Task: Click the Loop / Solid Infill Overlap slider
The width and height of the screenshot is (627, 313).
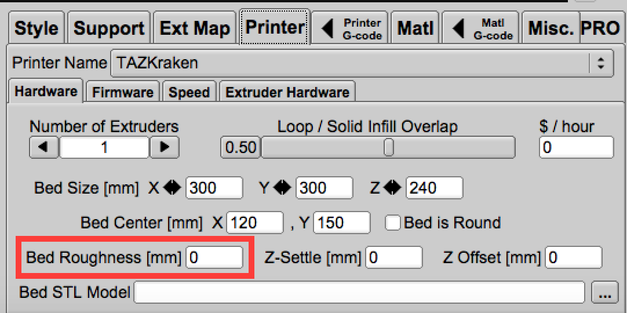Action: tap(388, 147)
